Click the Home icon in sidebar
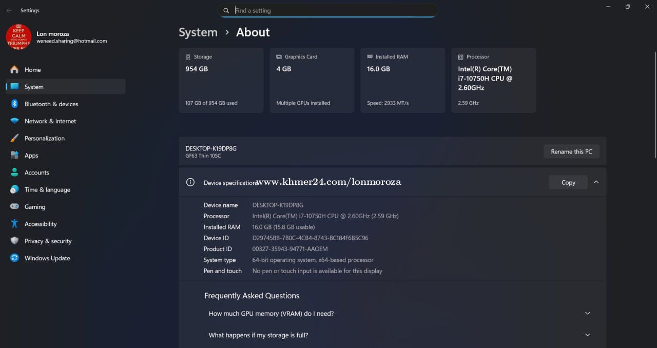The image size is (657, 348). coord(14,70)
